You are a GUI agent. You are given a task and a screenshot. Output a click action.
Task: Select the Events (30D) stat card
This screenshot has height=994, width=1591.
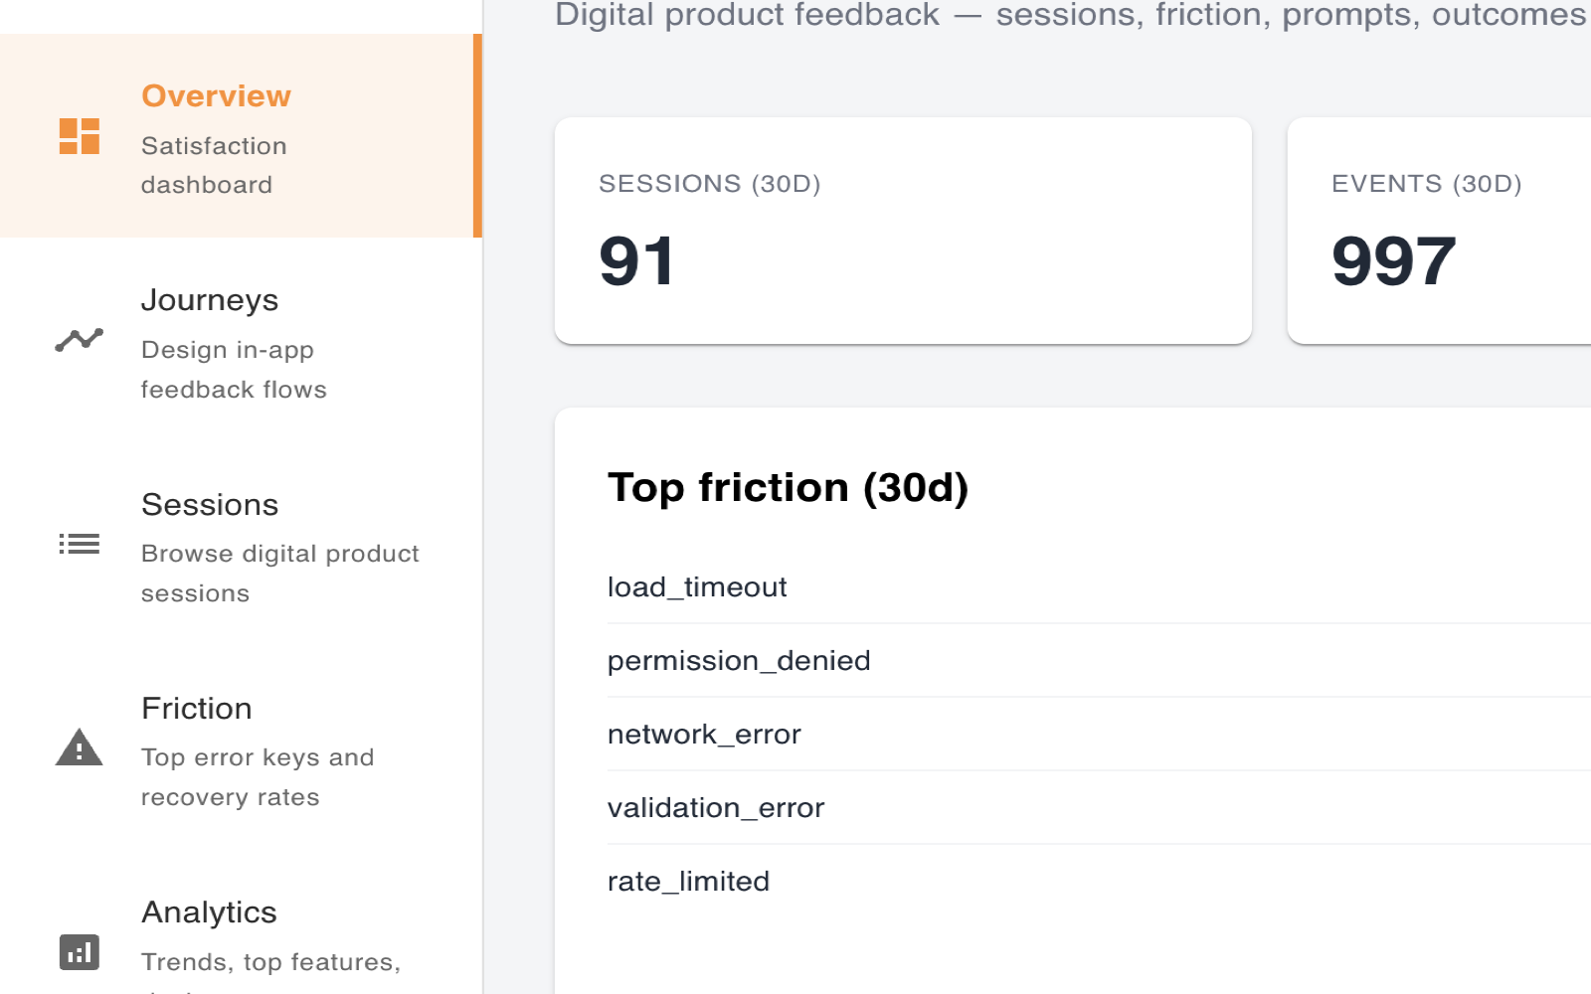point(1439,231)
